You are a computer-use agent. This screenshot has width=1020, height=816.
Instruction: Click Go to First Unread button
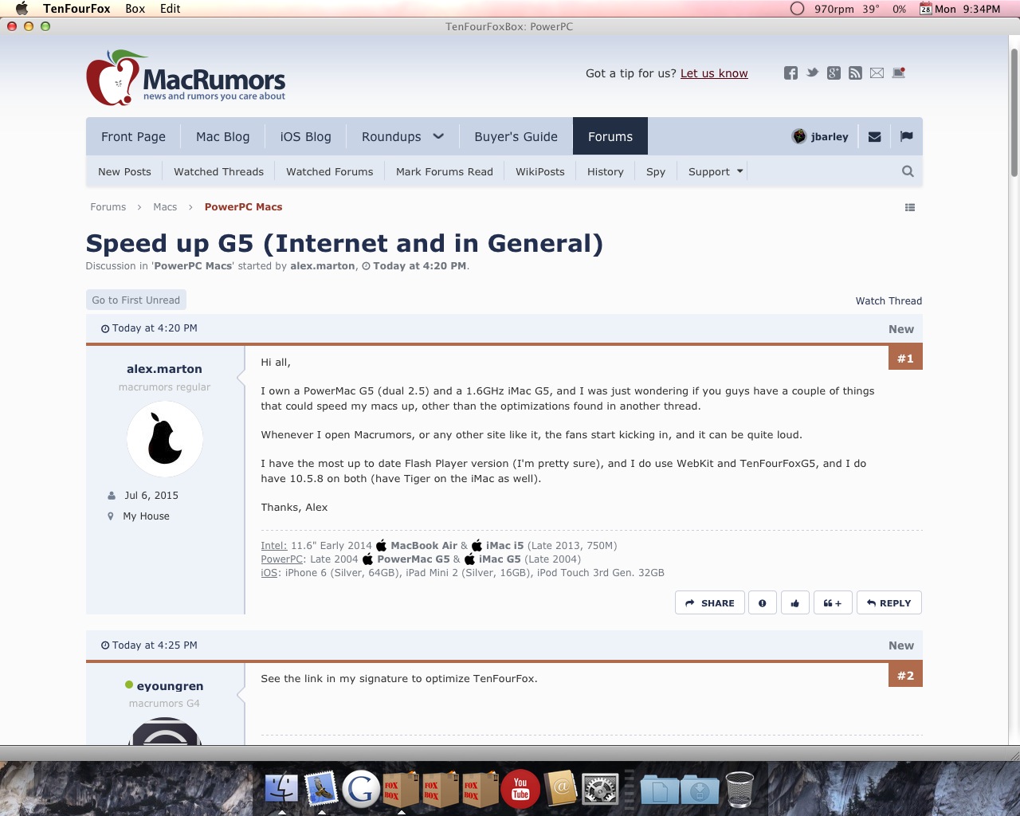point(135,300)
